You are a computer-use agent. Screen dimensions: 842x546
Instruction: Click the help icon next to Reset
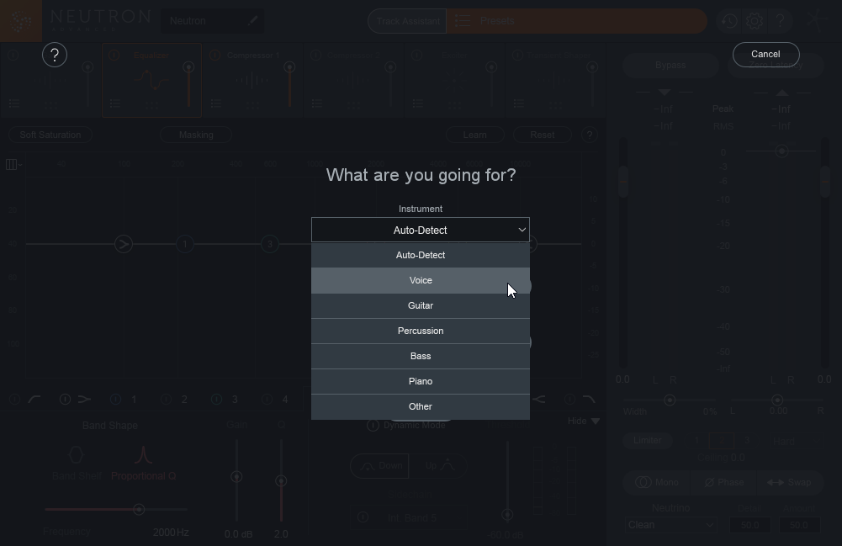click(x=589, y=135)
